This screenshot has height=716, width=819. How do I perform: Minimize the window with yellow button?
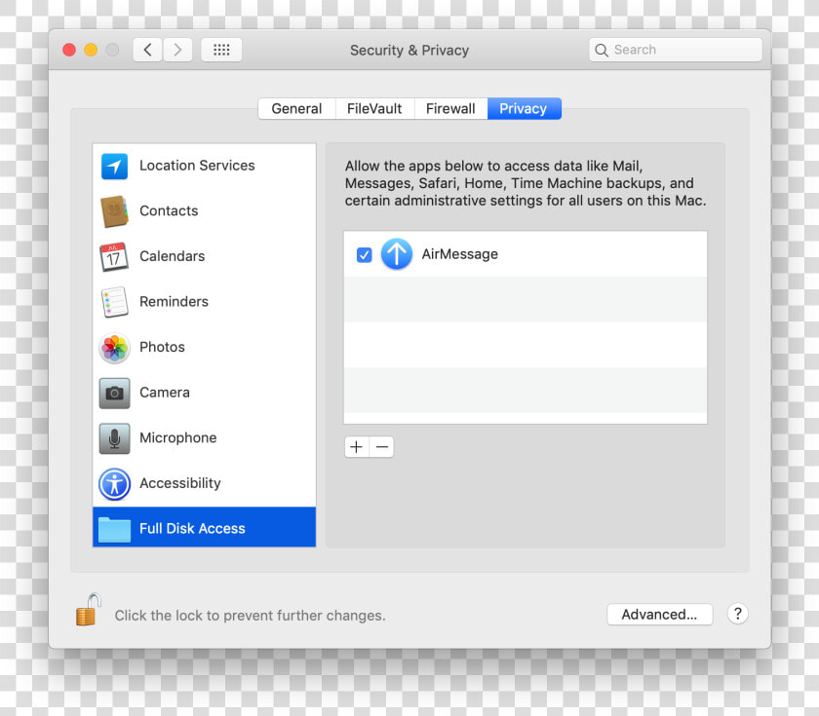tap(91, 50)
